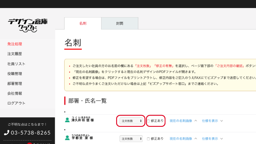
Task: Open 社員リスト in the sidebar
Action: coord(16,64)
